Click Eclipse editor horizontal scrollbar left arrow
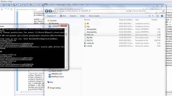 [x=21, y=92]
